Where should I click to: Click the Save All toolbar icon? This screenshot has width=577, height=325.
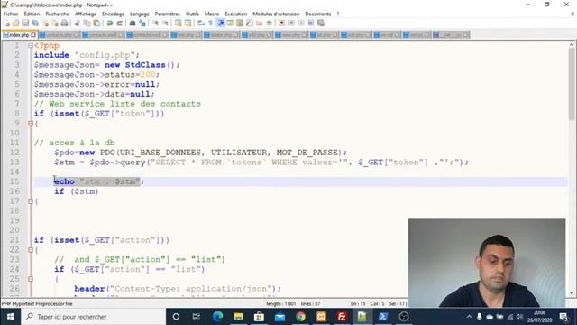(35, 23)
